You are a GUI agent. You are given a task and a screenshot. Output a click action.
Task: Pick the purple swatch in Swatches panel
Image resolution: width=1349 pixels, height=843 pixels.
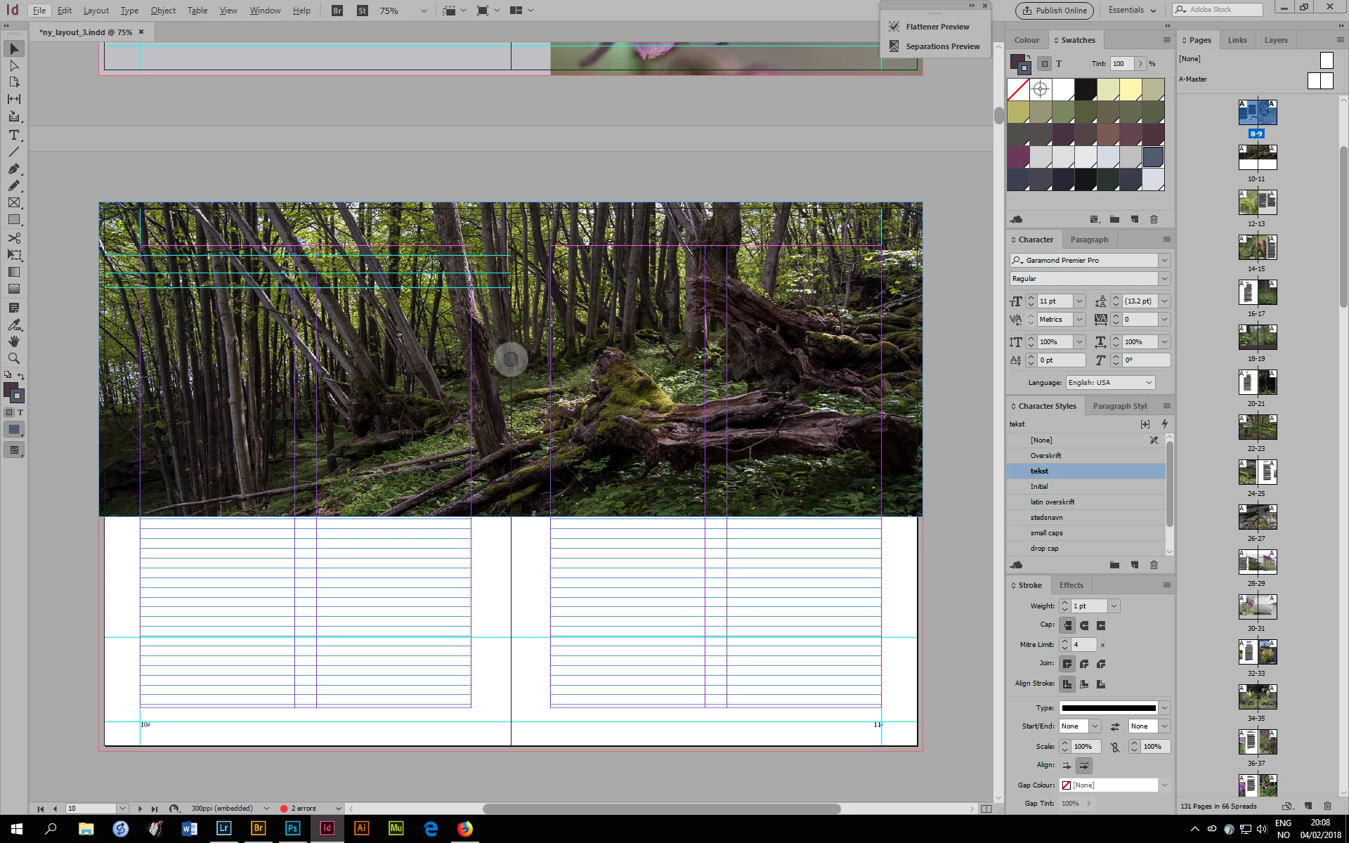(x=1018, y=157)
